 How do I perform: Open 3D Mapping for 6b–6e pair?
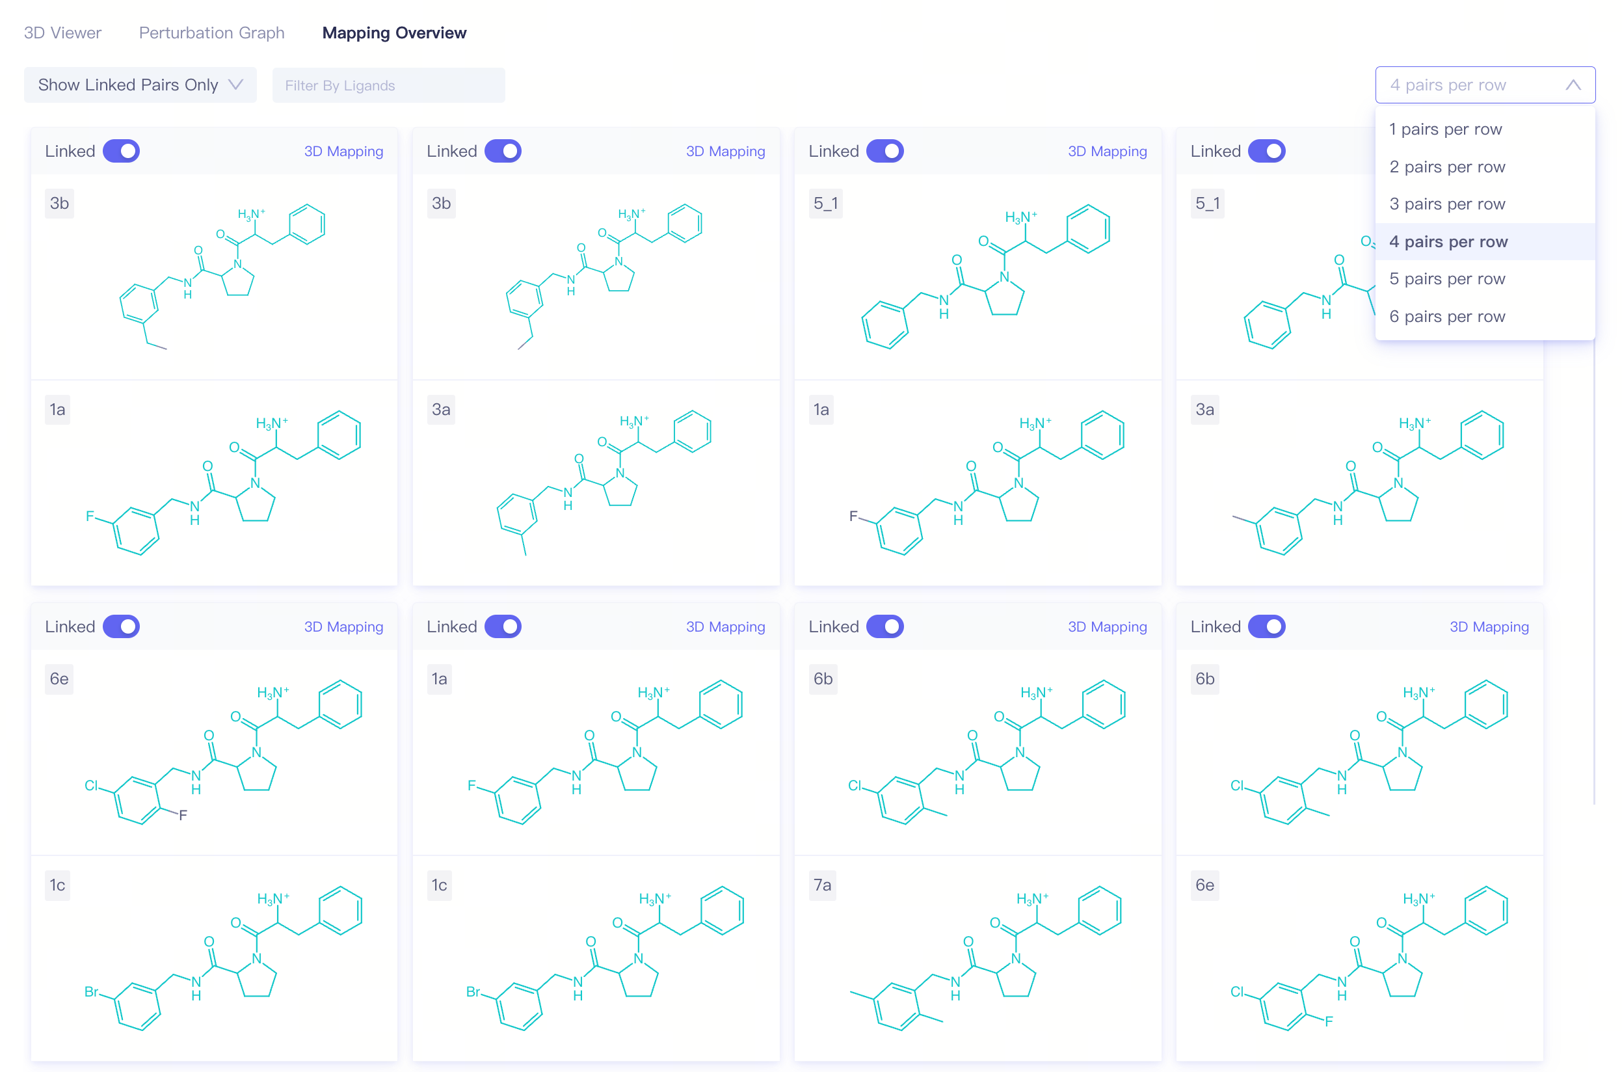1489,626
